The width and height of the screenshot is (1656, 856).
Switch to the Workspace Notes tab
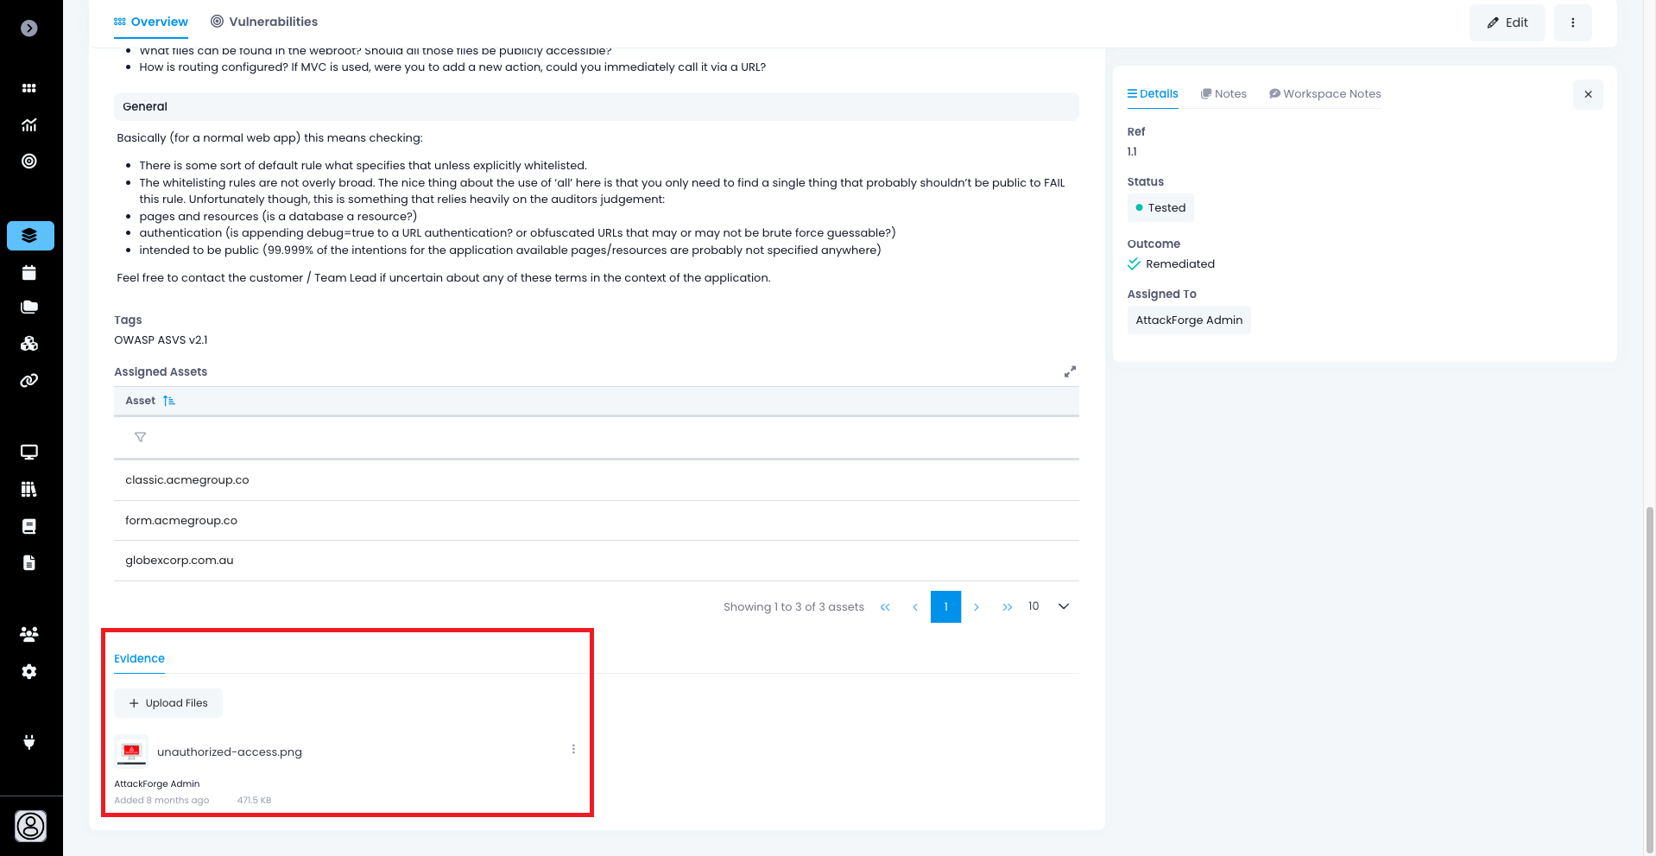point(1324,94)
